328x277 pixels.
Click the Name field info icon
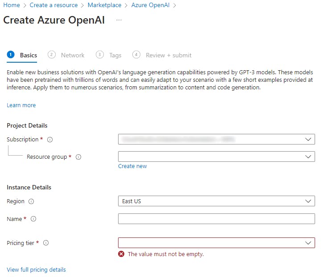pos(33,219)
